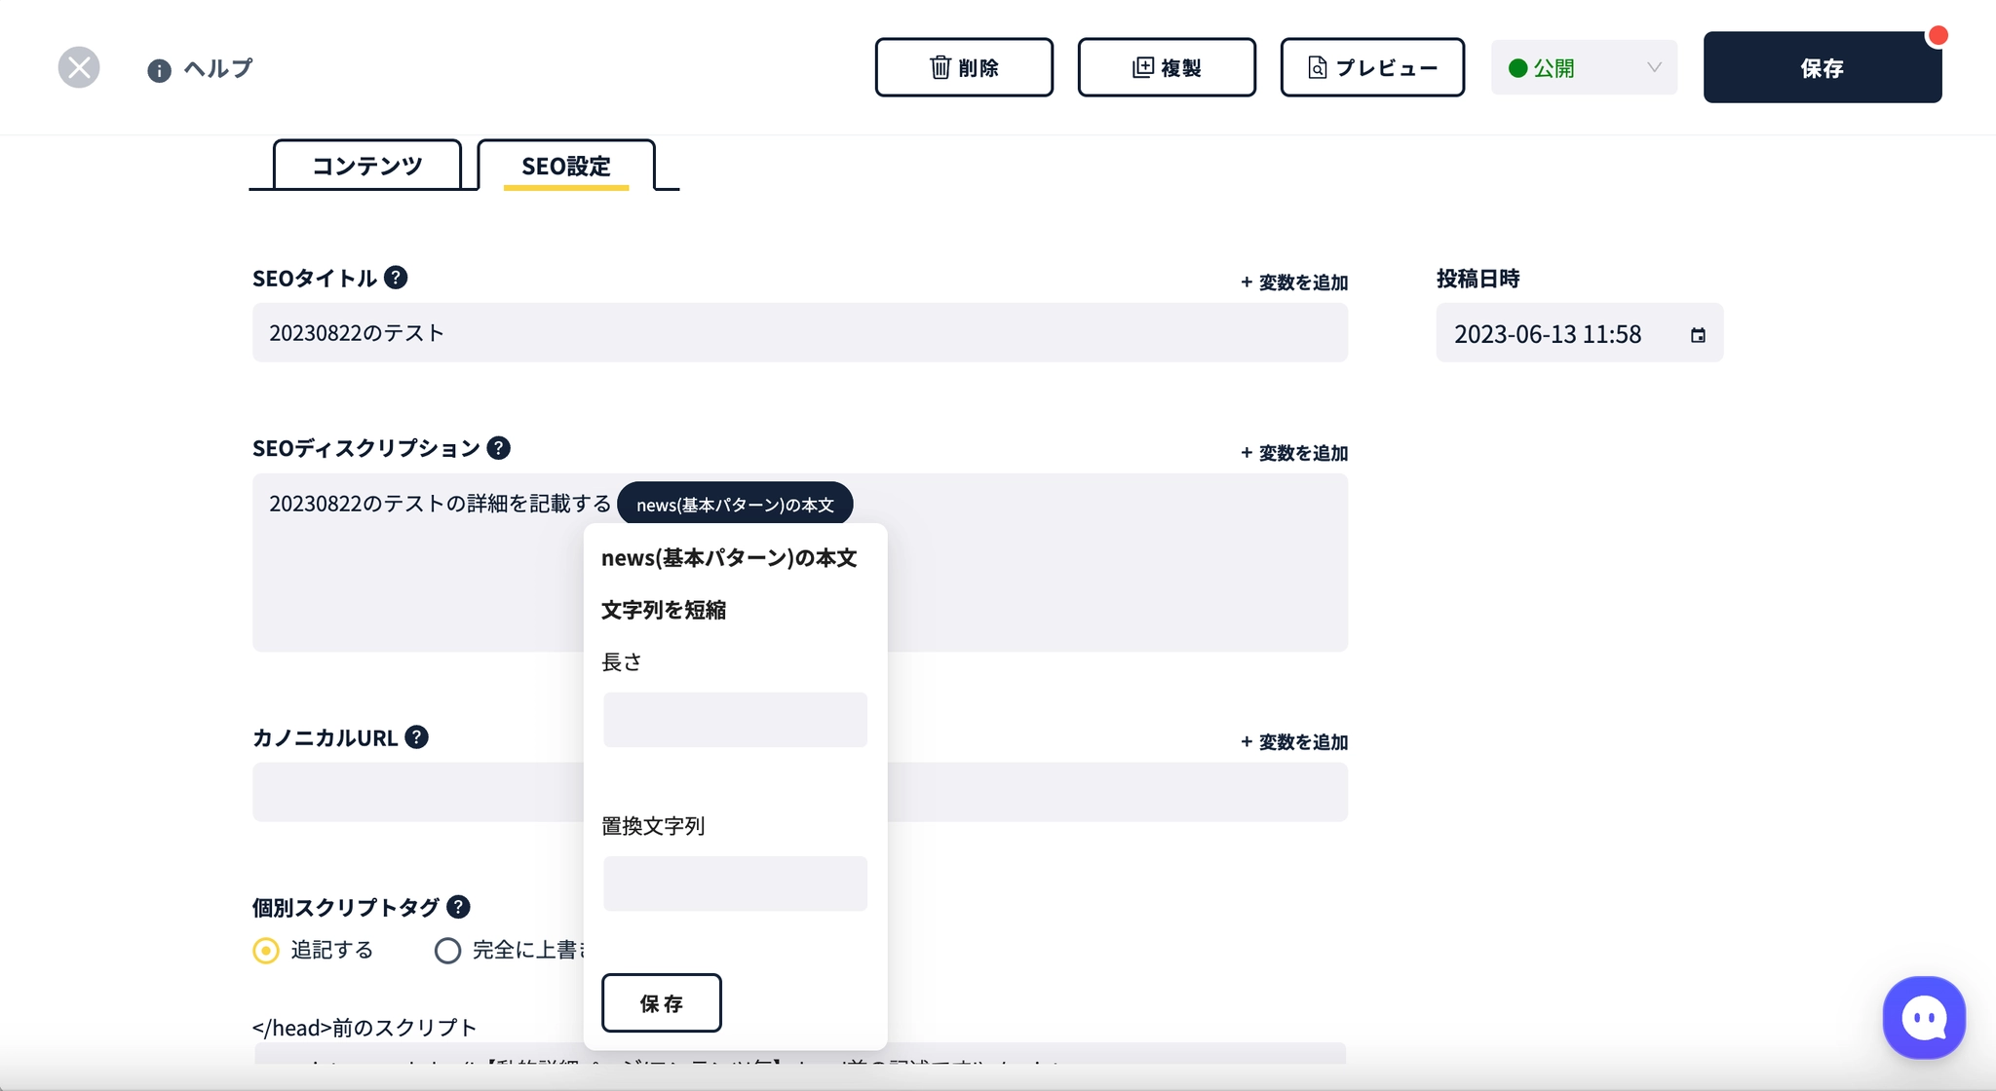The width and height of the screenshot is (1996, 1091).
Task: Show help for 個別スクリプトタグ question icon
Action: click(458, 907)
